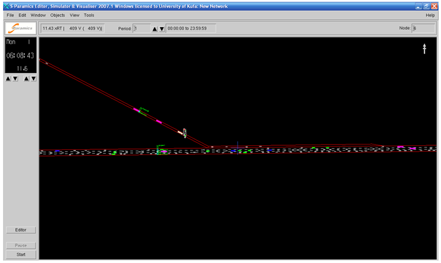Click first up arrow below the clock
The height and width of the screenshot is (263, 441).
pyautogui.click(x=8, y=78)
